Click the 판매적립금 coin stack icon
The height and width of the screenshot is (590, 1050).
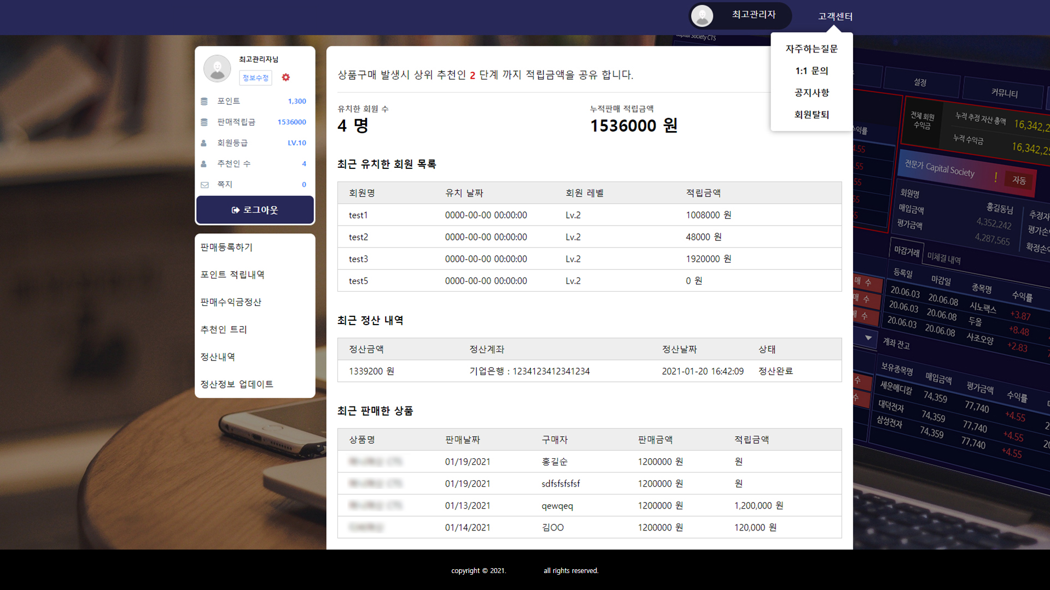[204, 122]
